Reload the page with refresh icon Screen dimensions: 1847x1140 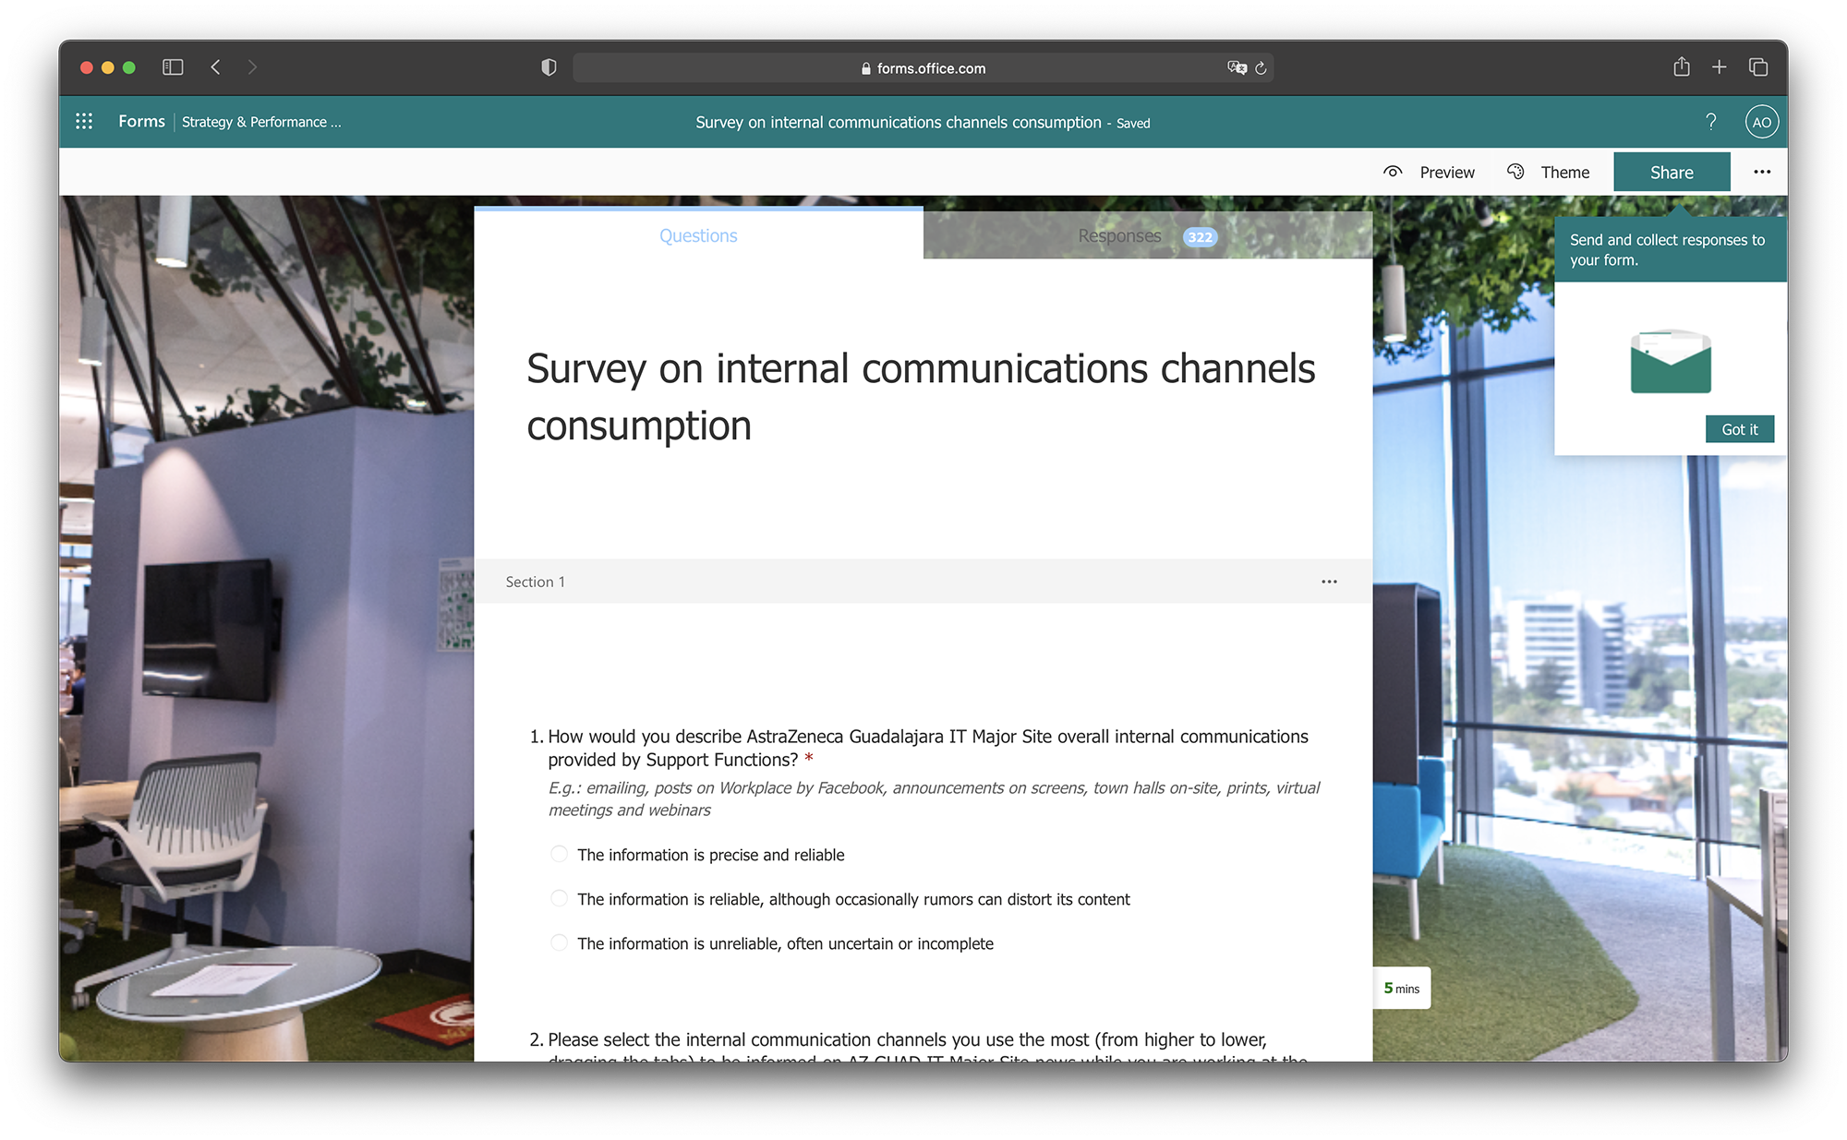point(1261,68)
